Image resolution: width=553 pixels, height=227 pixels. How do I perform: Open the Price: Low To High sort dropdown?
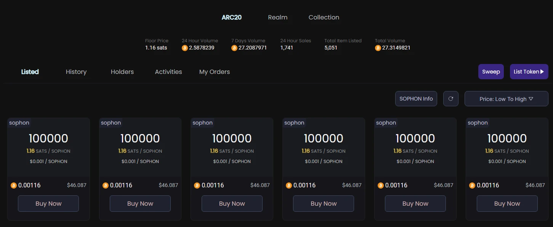point(506,99)
